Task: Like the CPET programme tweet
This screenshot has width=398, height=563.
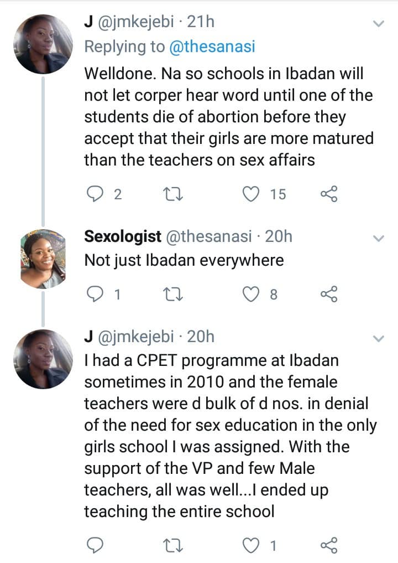Action: click(253, 546)
